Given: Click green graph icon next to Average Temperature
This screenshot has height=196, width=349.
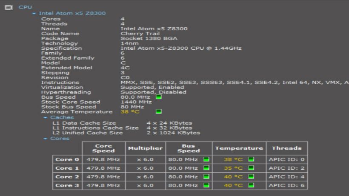Looking at the screenshot, I should [159, 112].
